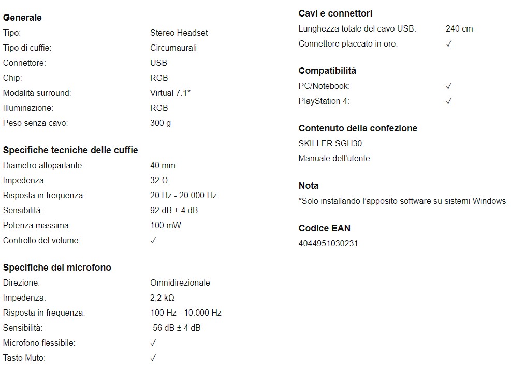Click the Tasto Muto checkmark
Screen dimensions: 511x371
153,358
